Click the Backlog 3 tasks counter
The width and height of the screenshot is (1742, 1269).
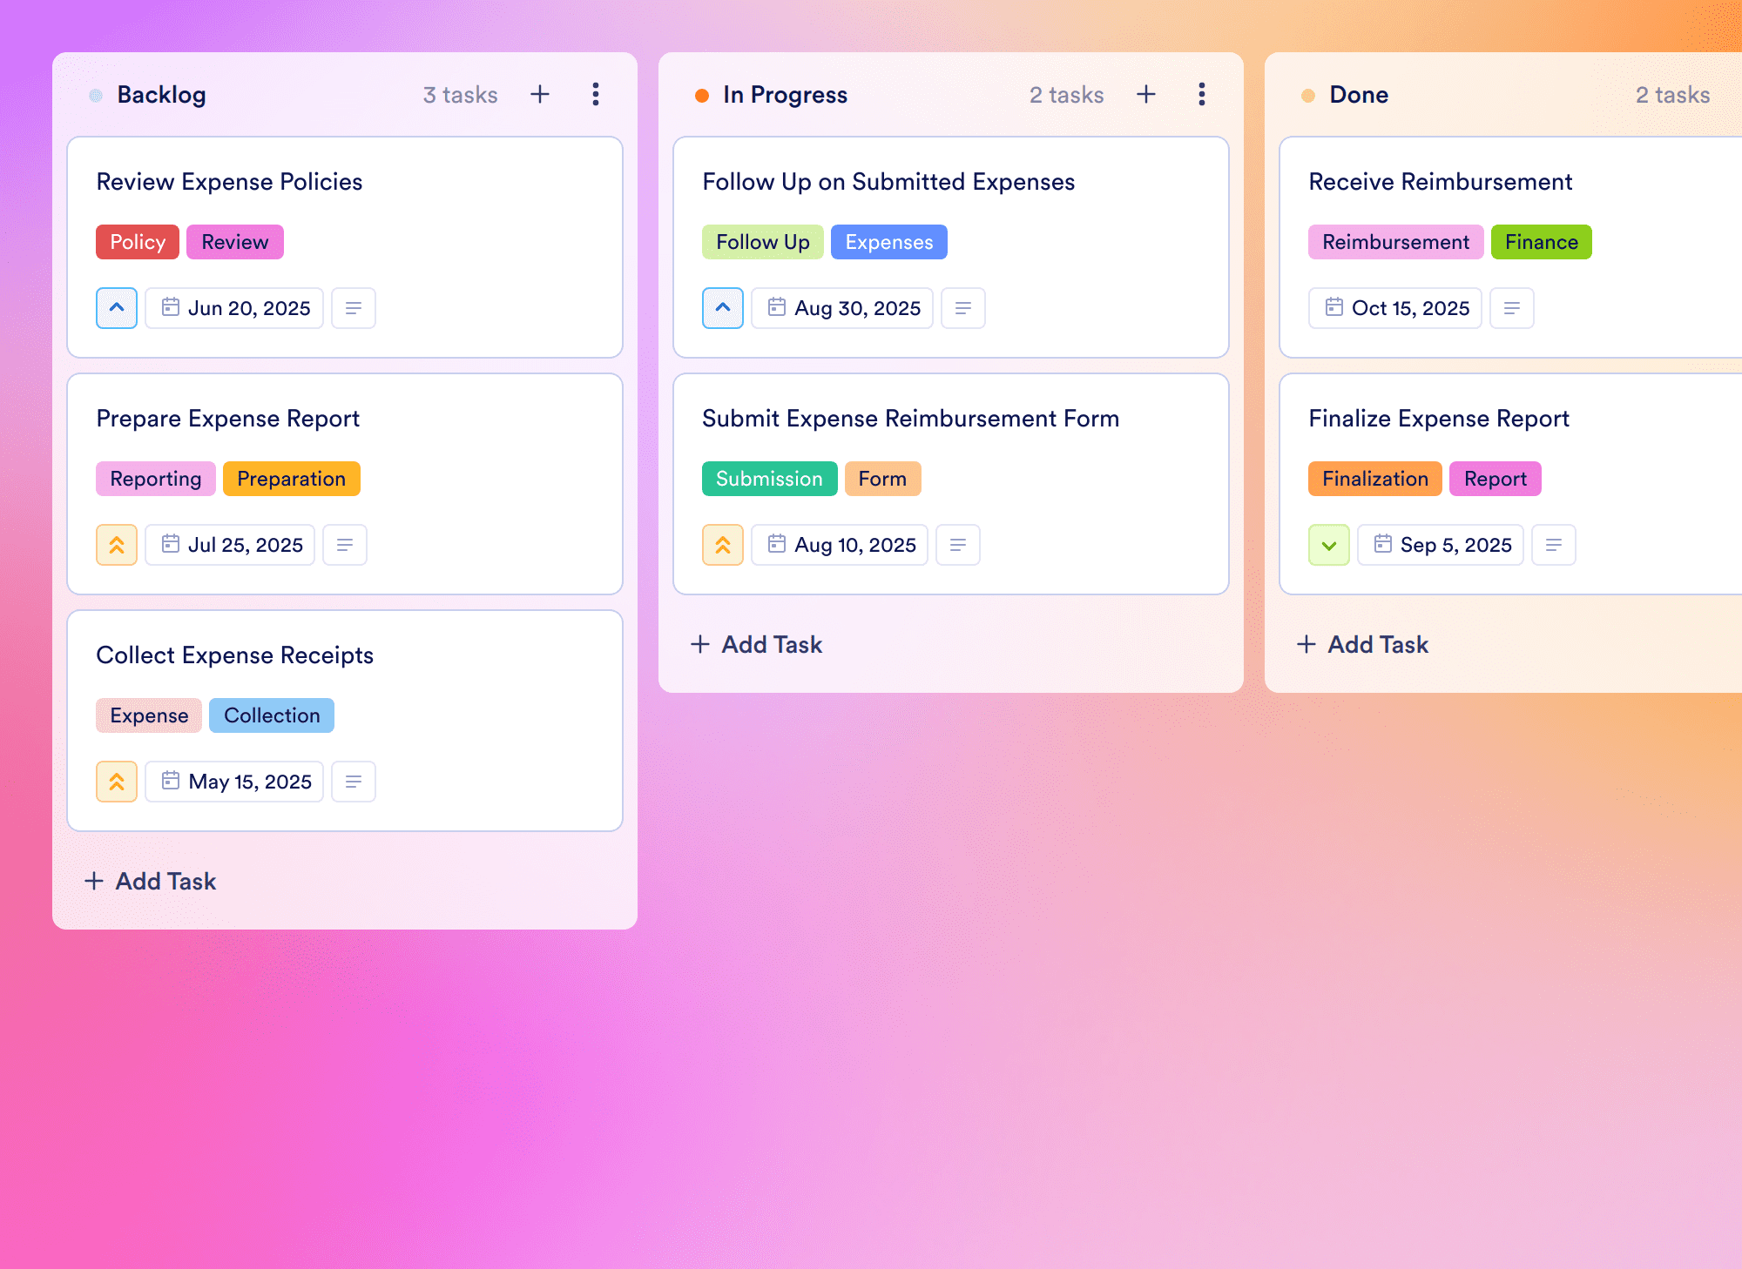(x=461, y=94)
